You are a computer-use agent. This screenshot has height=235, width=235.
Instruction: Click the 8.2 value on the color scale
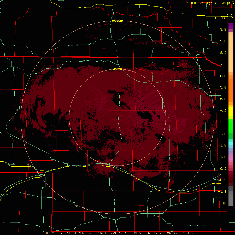[x=223, y=52]
